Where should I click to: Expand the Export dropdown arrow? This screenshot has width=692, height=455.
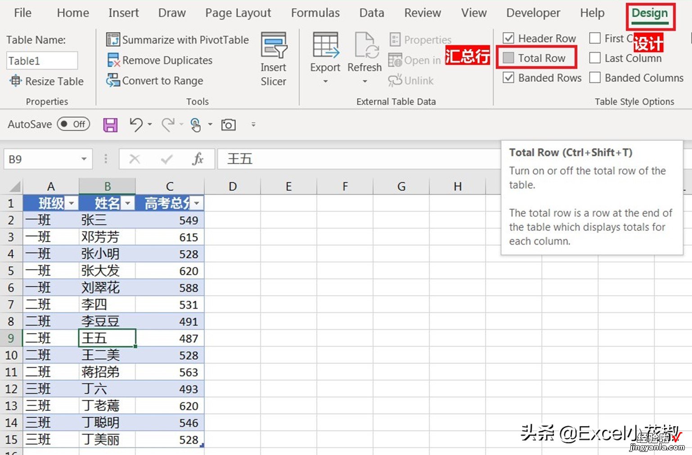(325, 81)
